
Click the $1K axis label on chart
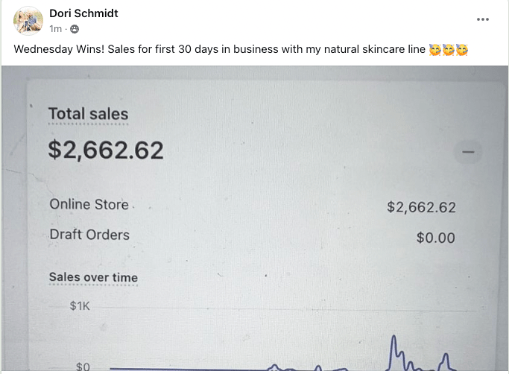click(80, 305)
